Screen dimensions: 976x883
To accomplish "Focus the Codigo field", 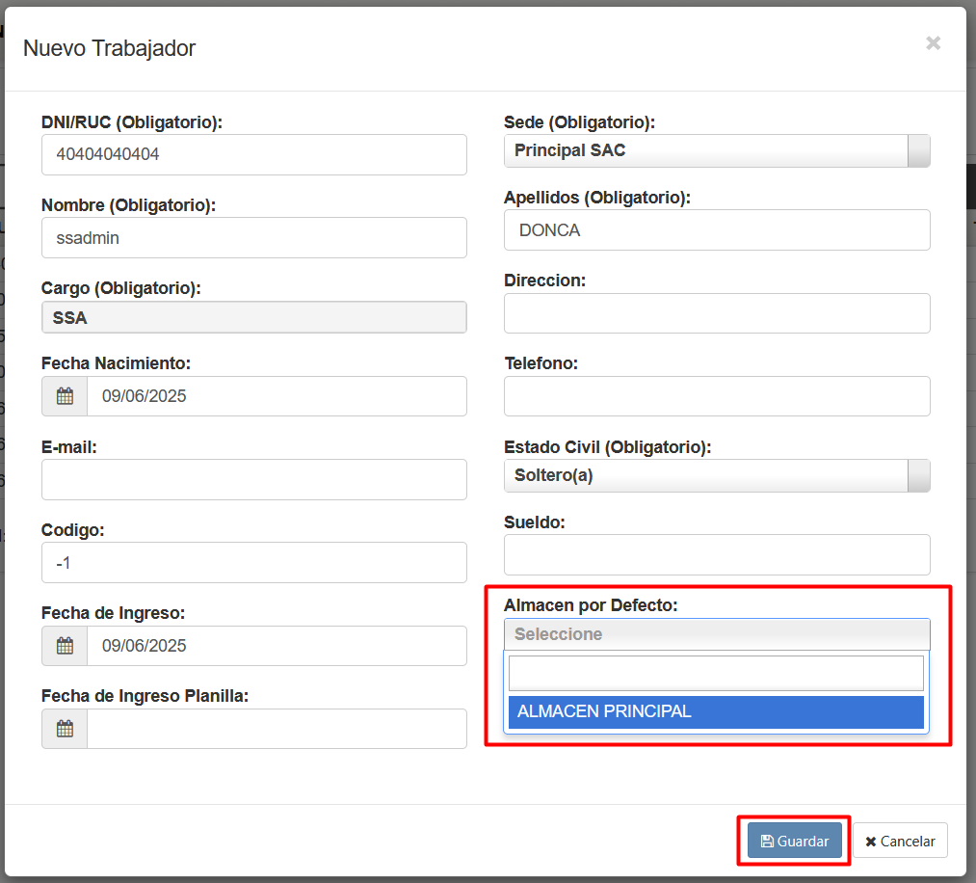I will pos(254,563).
